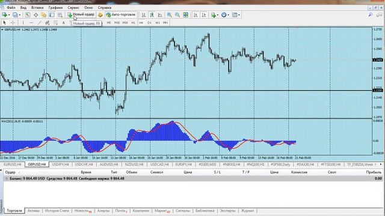Select horizontal line on price chart
Screen dimensions: 385x216
(186, 91)
